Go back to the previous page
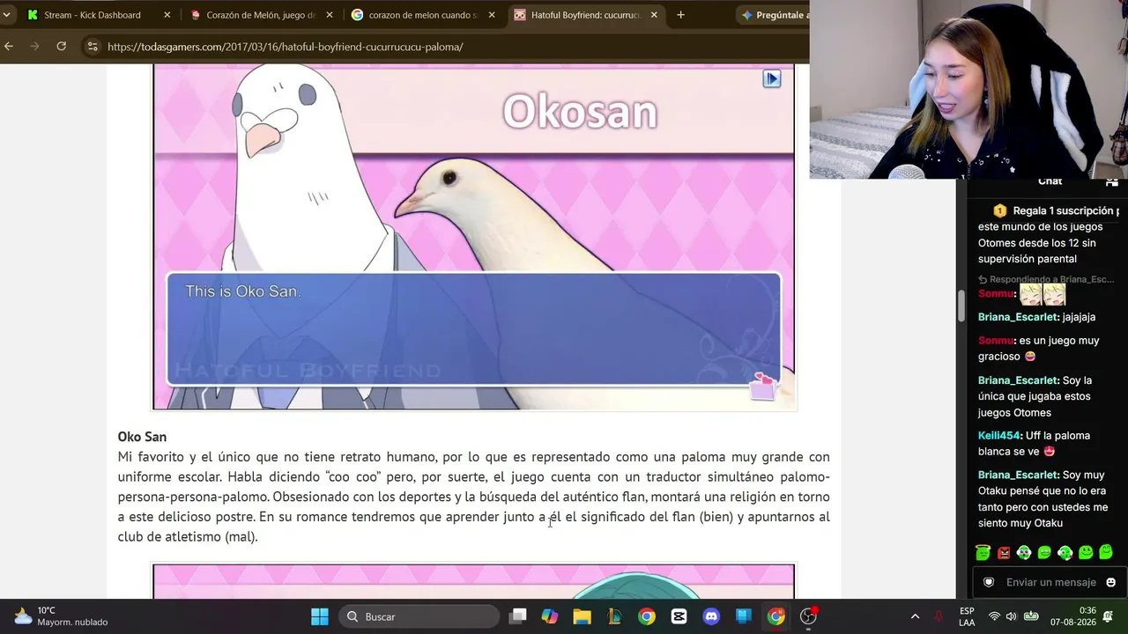The height and width of the screenshot is (634, 1128). tap(9, 46)
